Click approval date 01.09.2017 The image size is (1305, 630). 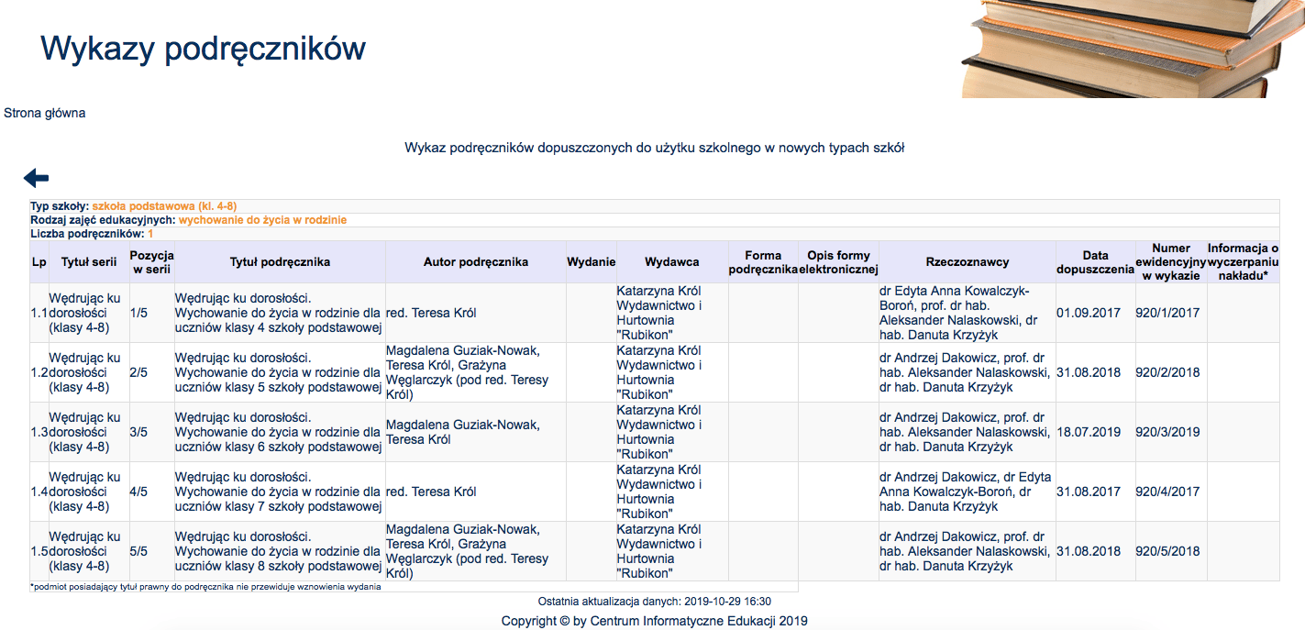(1089, 313)
